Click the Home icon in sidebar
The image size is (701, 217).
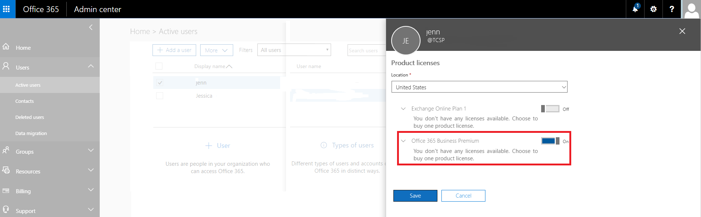click(x=6, y=47)
